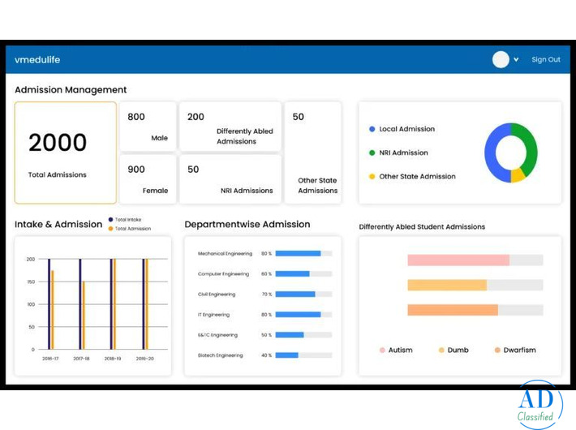Click the 2016-17 axis label
The image size is (576, 430).
point(50,359)
